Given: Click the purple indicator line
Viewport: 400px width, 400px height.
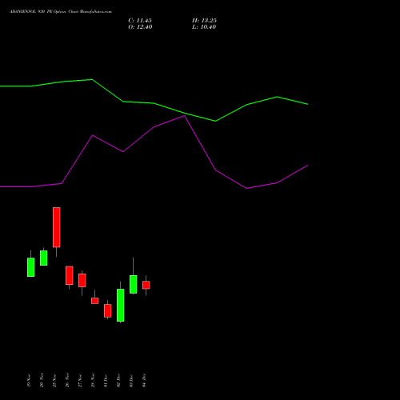Looking at the screenshot, I should coord(154,127).
